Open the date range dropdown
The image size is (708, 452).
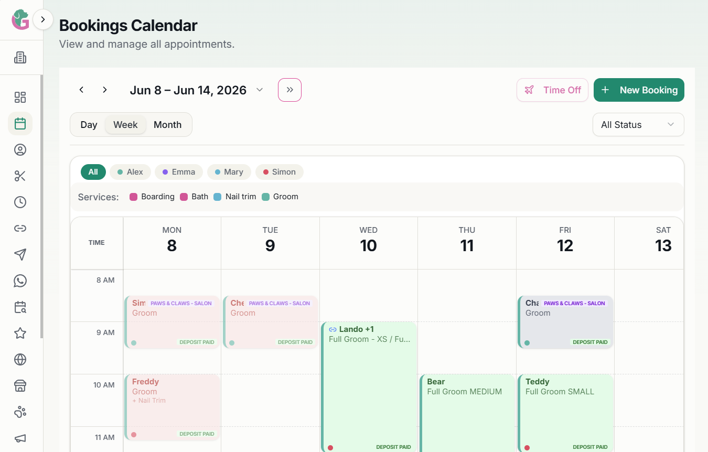[x=197, y=90]
